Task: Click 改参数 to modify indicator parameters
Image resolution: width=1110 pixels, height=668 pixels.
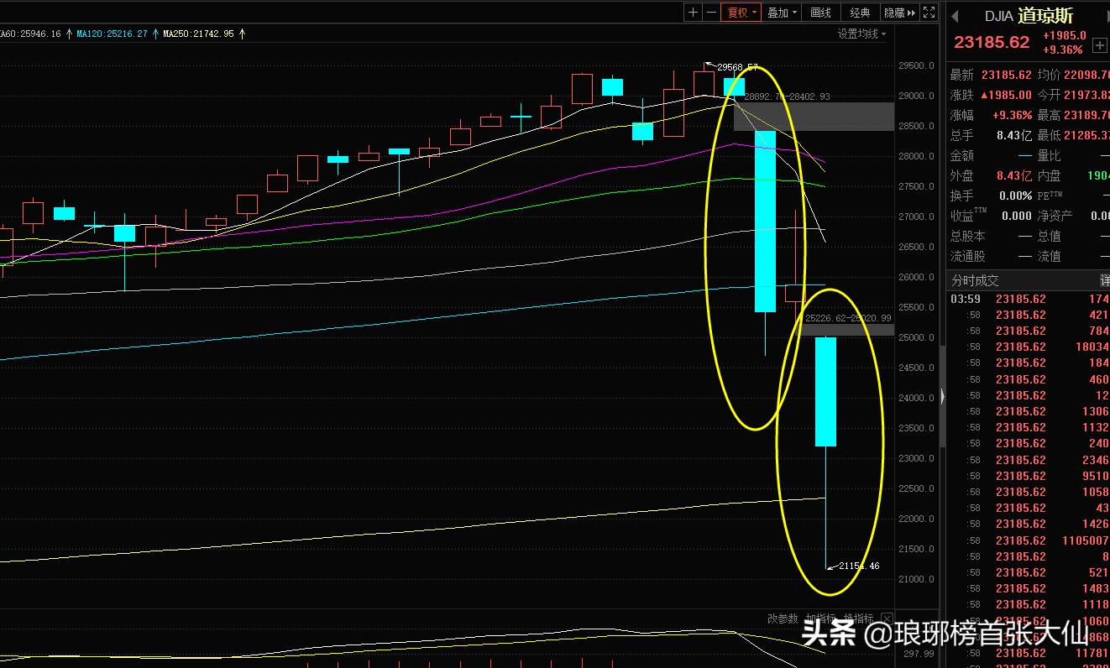Action: [783, 618]
